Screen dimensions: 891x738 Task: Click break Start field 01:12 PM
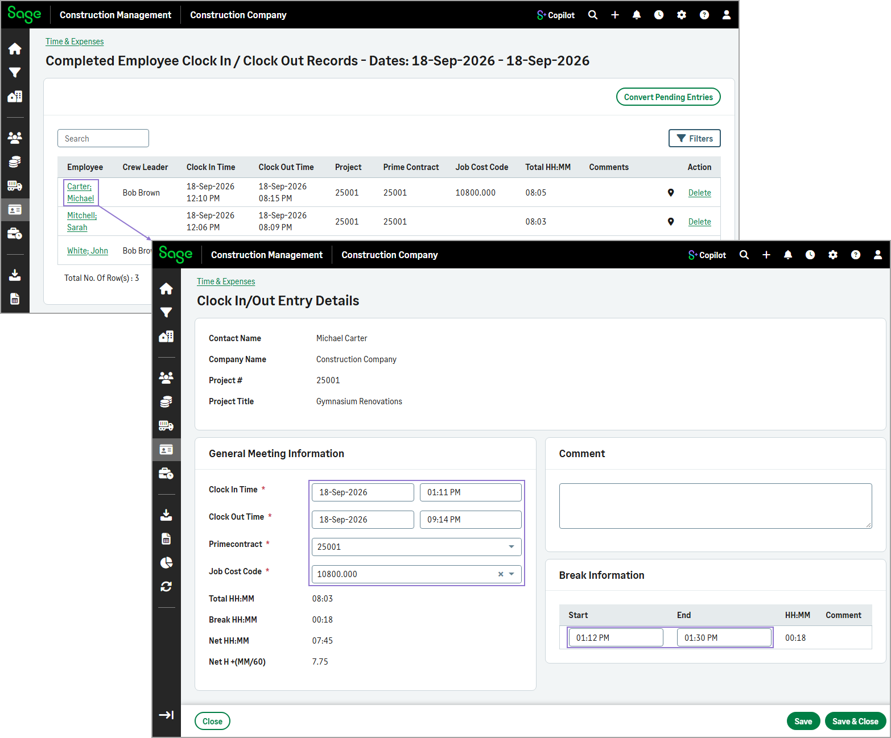(616, 638)
